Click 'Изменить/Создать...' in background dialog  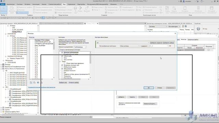[x=150, y=104]
